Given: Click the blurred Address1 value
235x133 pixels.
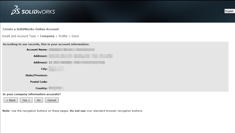Looking at the screenshot, I should 80,56.
